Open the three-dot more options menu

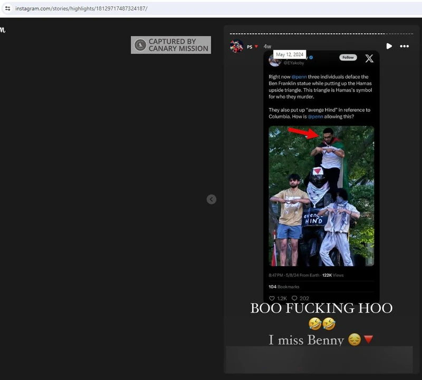pos(405,46)
